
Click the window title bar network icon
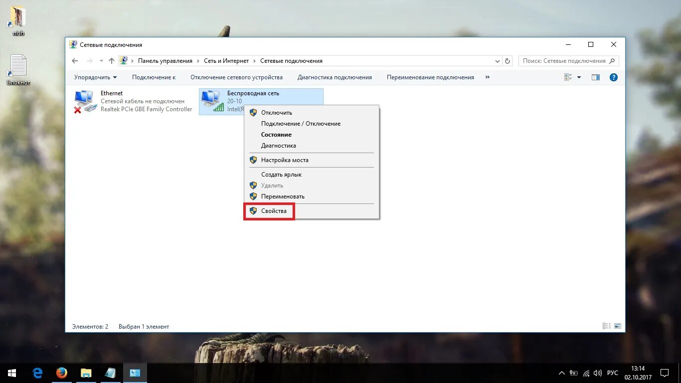point(73,44)
